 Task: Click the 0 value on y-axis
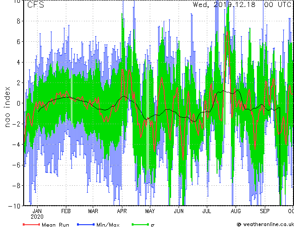click(19, 103)
